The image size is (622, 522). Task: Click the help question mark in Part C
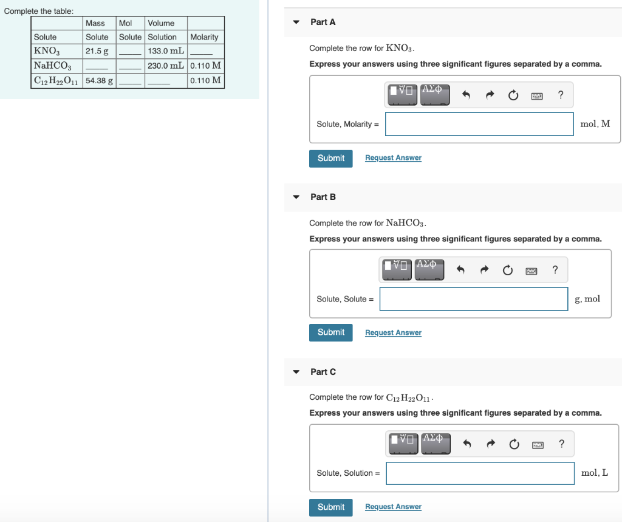(561, 444)
